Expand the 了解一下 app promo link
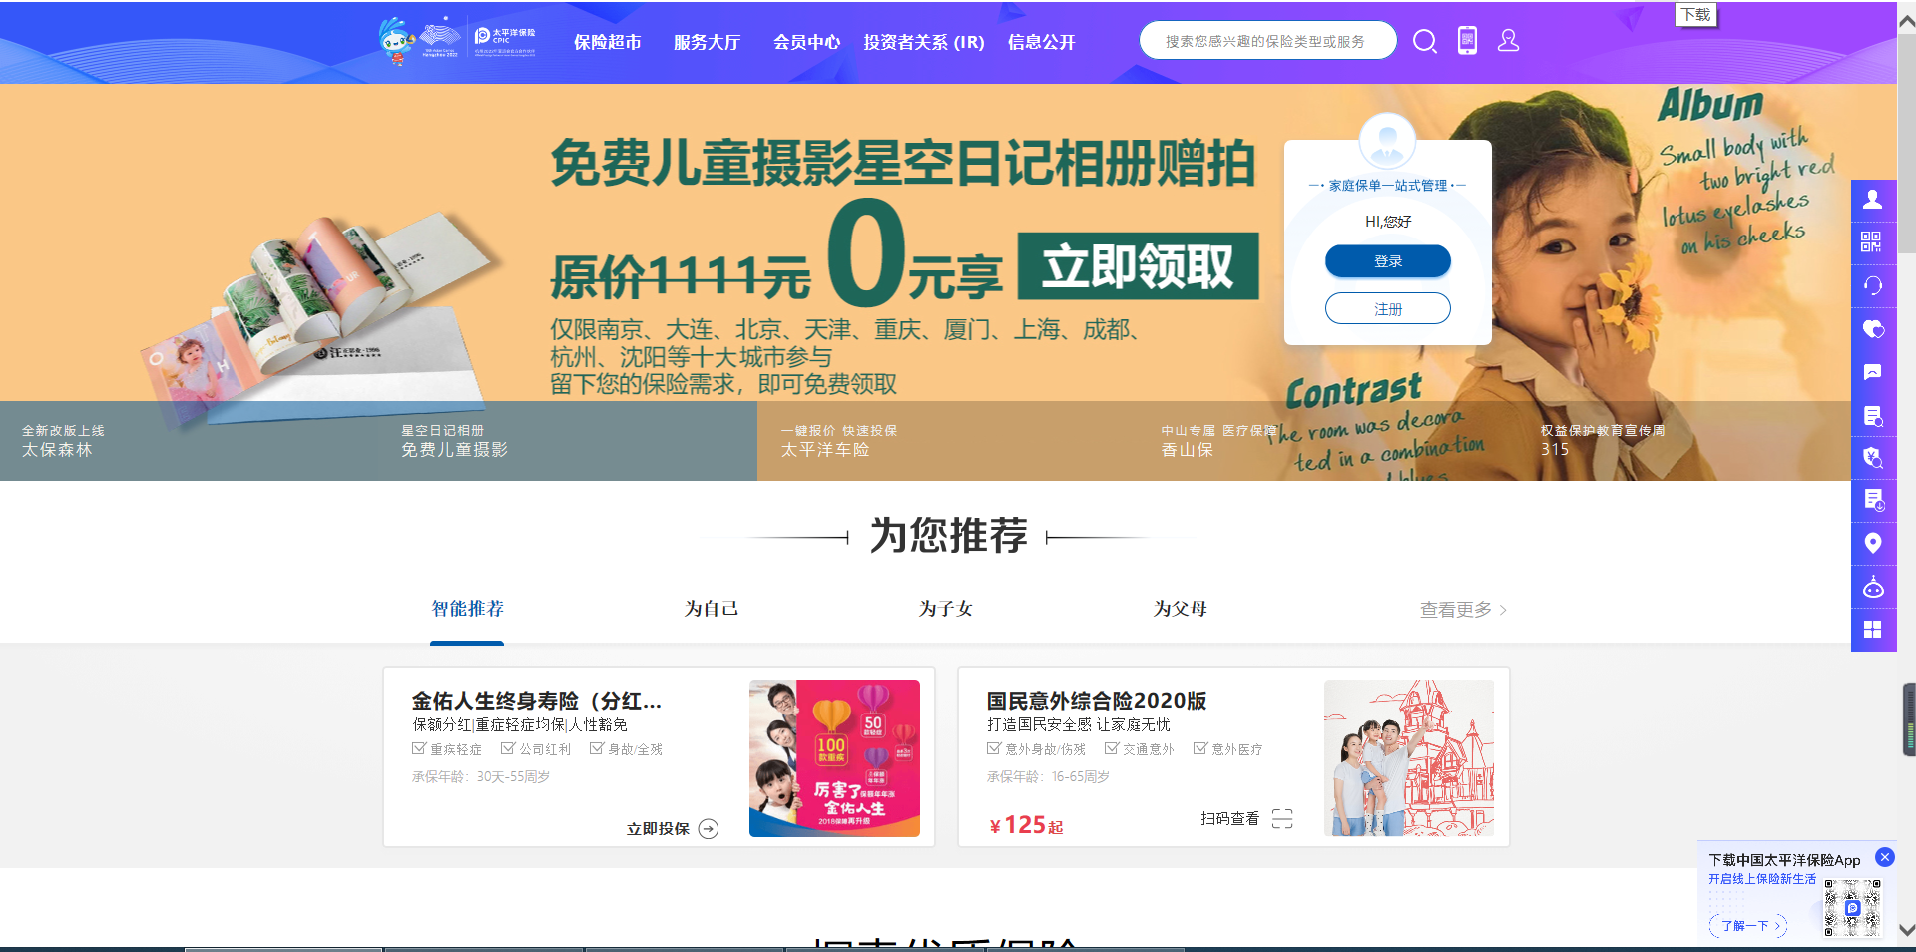 pos(1749,926)
